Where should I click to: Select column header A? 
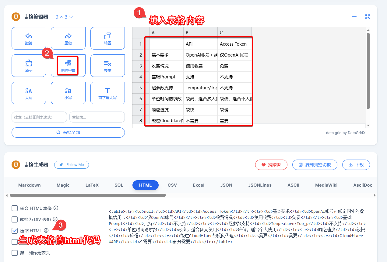[166, 33]
